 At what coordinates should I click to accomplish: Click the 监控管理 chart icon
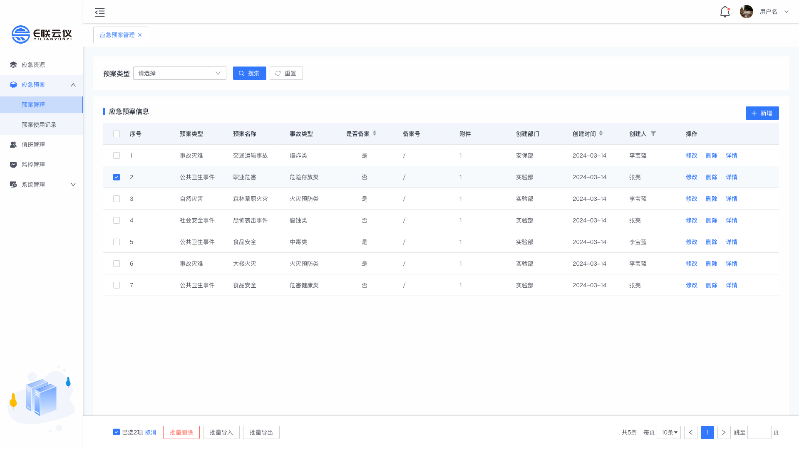13,165
